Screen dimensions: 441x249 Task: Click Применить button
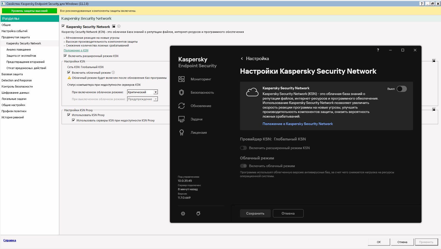[x=426, y=242]
